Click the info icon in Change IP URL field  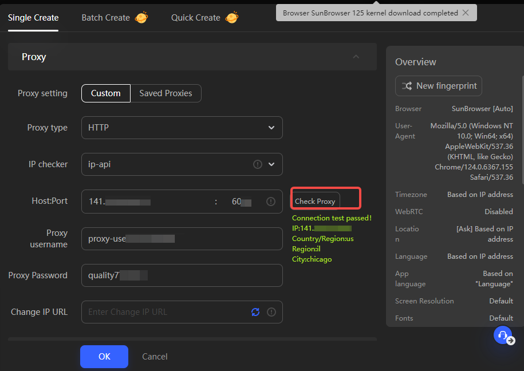[x=271, y=312]
